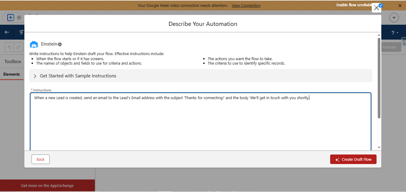Screen dimensions: 406x192
Task: Click the blue Einstein mascot icon
Action: tap(34, 44)
